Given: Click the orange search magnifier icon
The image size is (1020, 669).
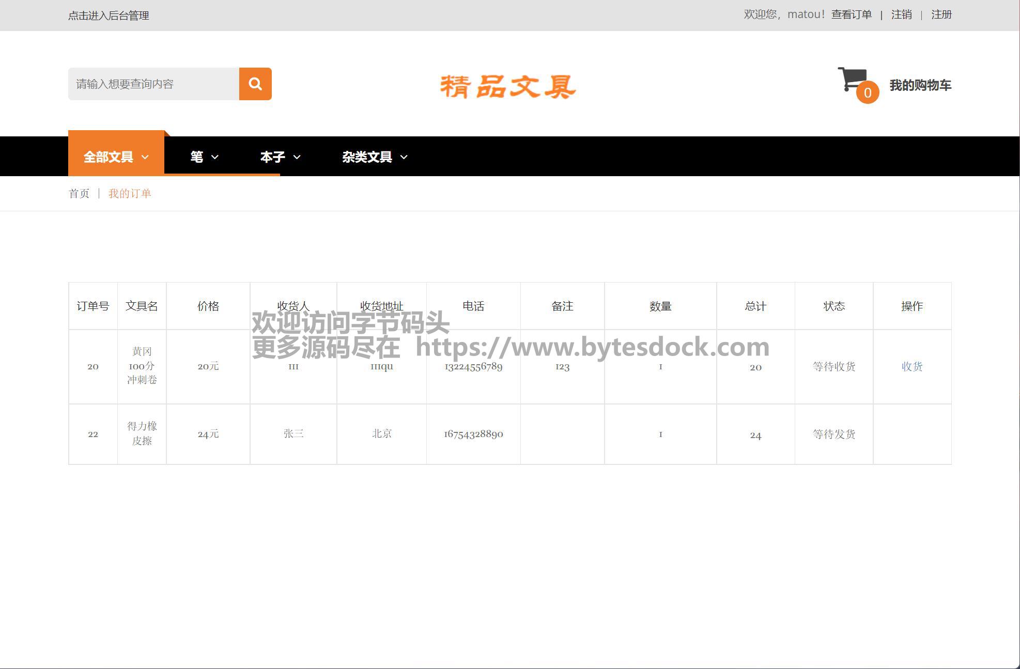Looking at the screenshot, I should pyautogui.click(x=255, y=84).
